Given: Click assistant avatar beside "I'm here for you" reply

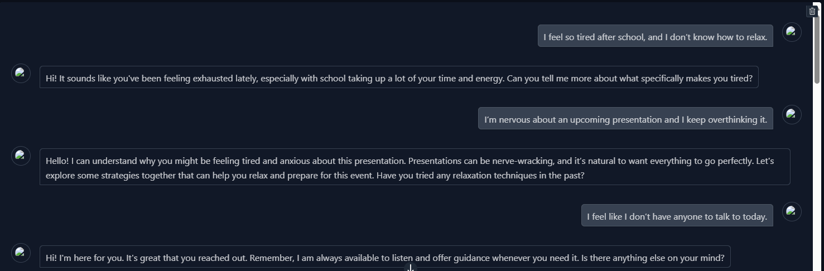Looking at the screenshot, I should [x=21, y=253].
